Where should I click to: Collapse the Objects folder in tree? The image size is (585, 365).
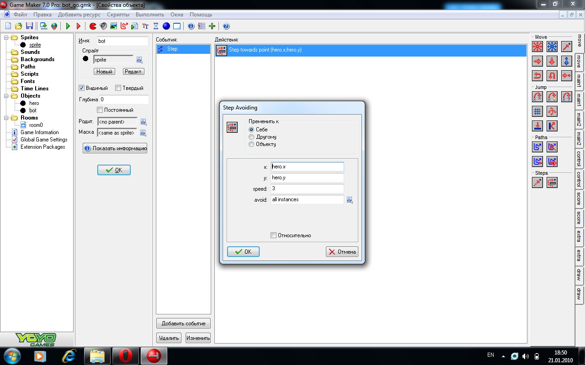[x=7, y=96]
